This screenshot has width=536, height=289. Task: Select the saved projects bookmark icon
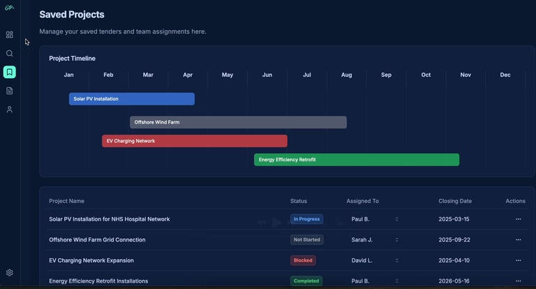pos(10,72)
